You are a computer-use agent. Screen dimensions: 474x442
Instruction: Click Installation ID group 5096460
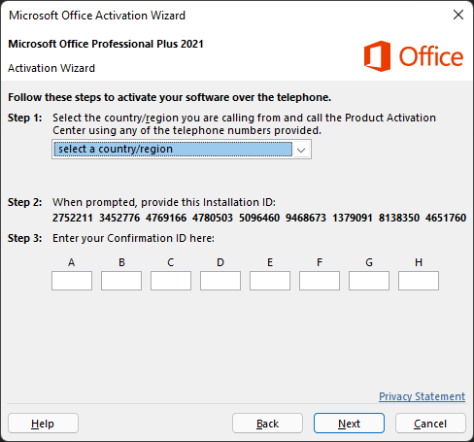(259, 218)
